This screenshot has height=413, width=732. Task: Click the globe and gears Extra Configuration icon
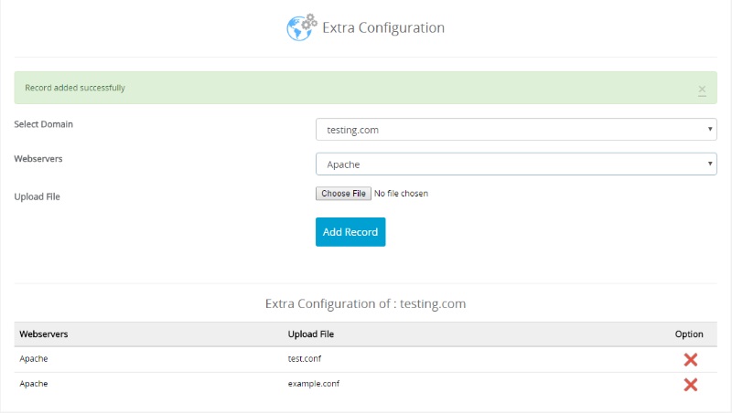(x=302, y=27)
